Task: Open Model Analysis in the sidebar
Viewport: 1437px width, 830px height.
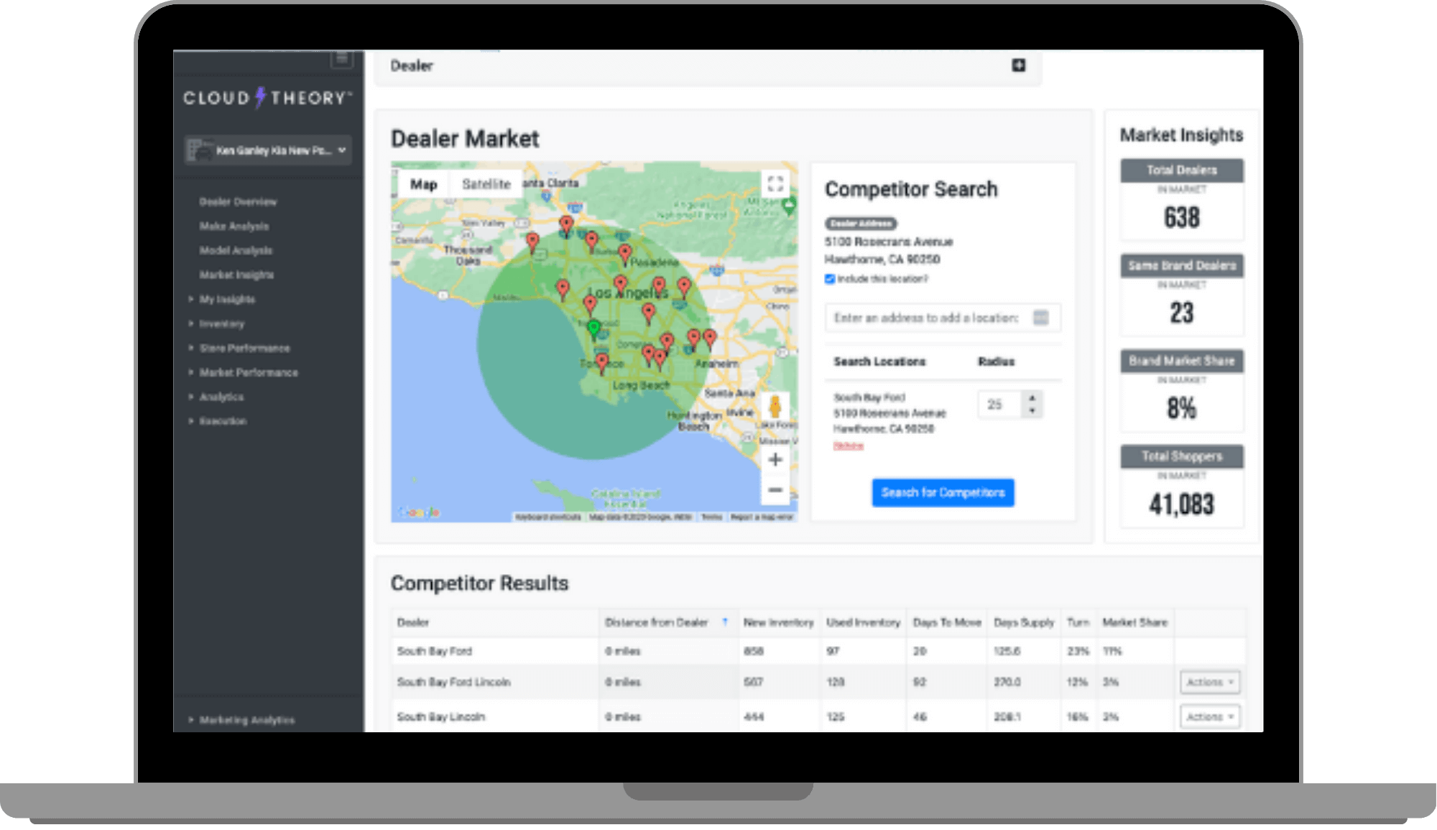Action: 236,251
